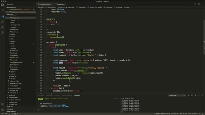Expand the OUTLINE section

(10, 107)
